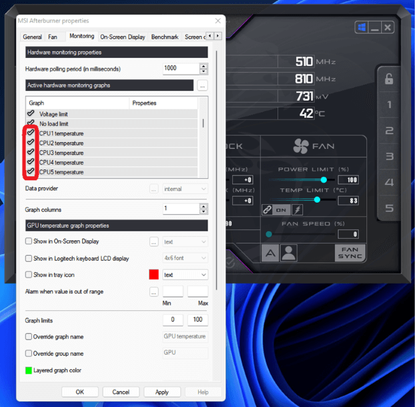Image resolution: width=415 pixels, height=407 pixels.
Task: Click the Graph limits maximum field showing 100
Action: [197, 320]
